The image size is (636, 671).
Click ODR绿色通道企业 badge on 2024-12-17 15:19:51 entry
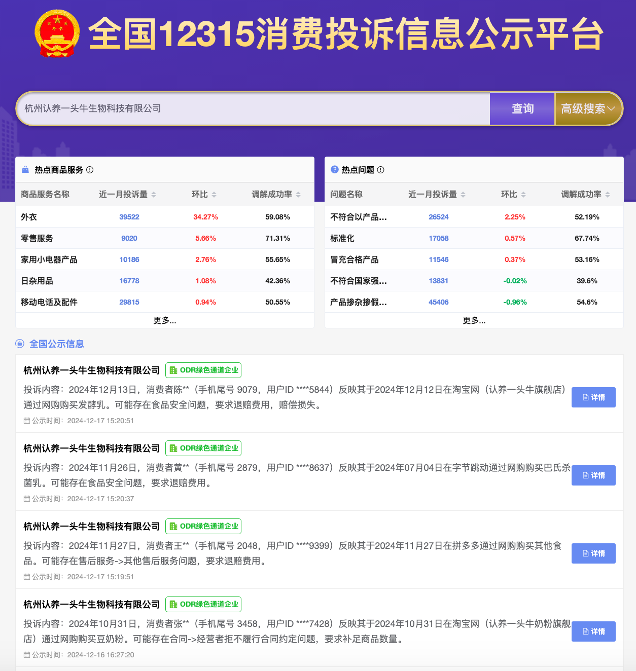(x=203, y=526)
